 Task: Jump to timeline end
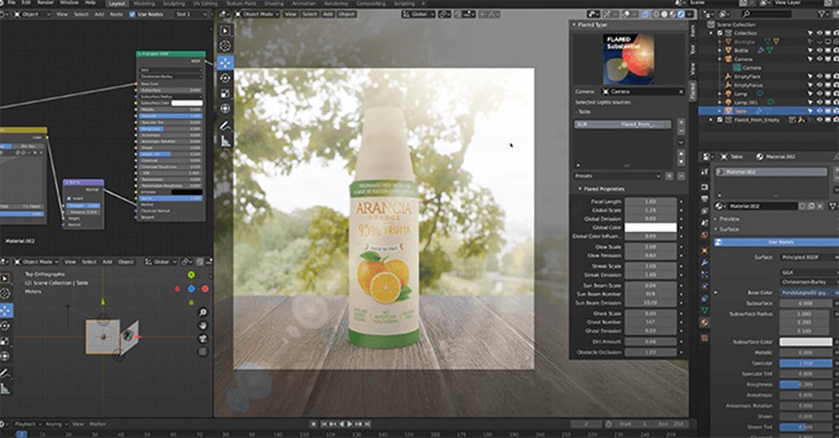(368, 424)
